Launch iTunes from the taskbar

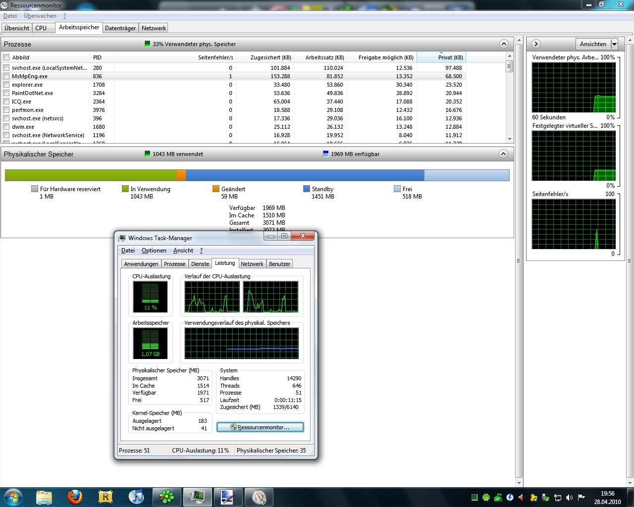tap(136, 497)
